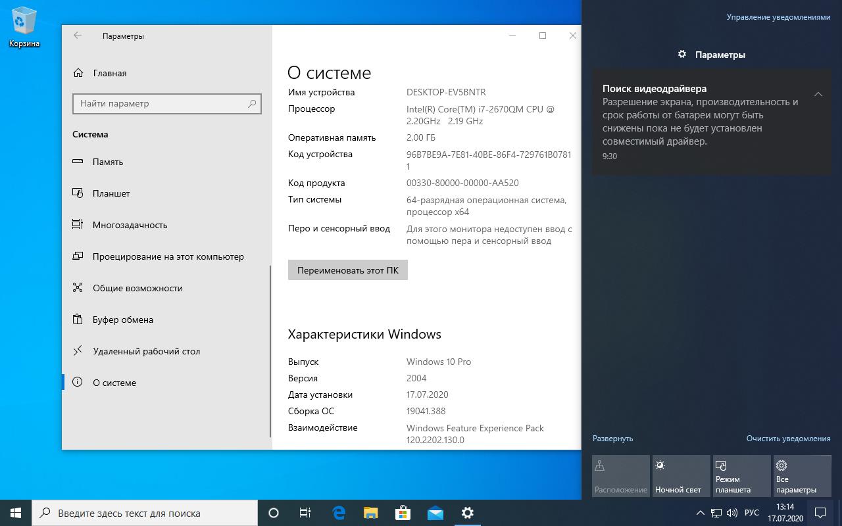
Task: Launch Microsoft Edge from taskbar
Action: pyautogui.click(x=339, y=513)
